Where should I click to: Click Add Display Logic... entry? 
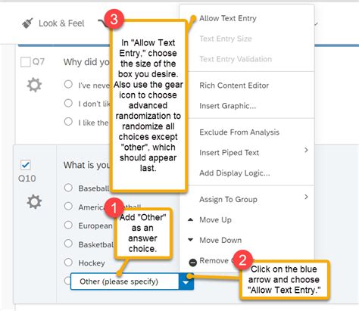[x=235, y=173]
